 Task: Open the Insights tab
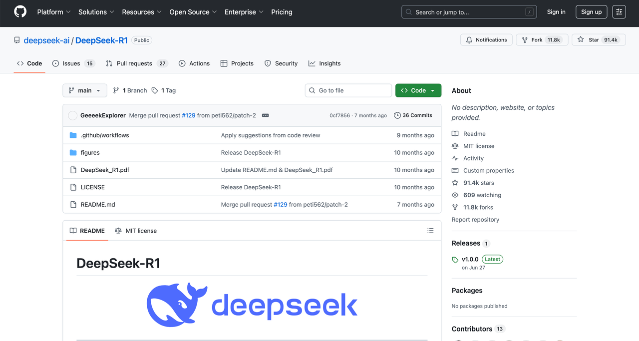click(324, 63)
